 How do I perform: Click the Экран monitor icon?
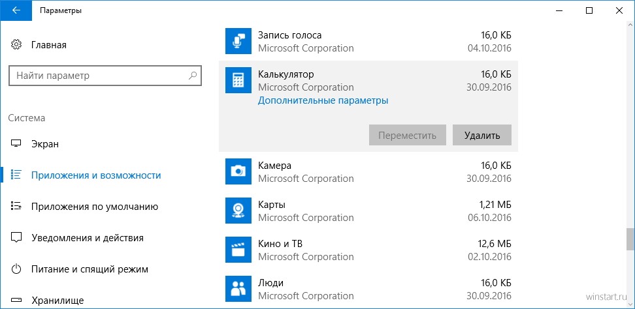[16, 144]
